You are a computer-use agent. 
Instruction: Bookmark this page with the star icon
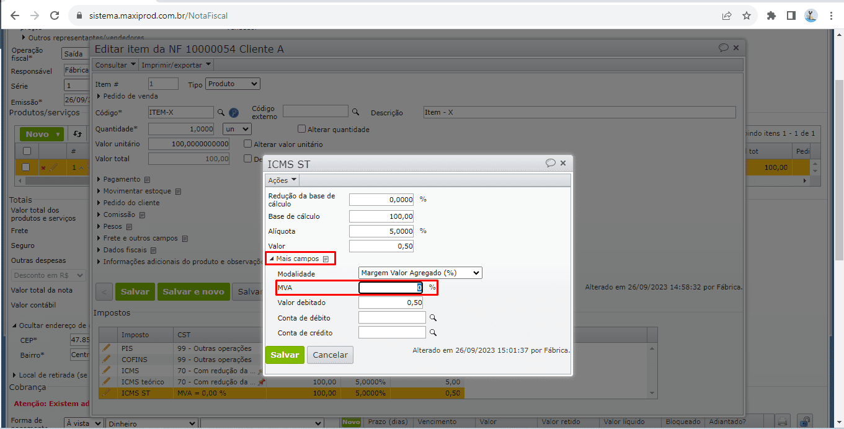[747, 15]
